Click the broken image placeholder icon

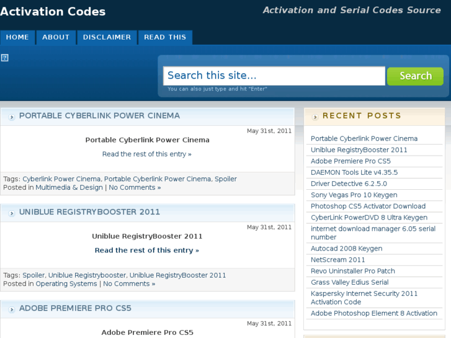(x=4, y=58)
